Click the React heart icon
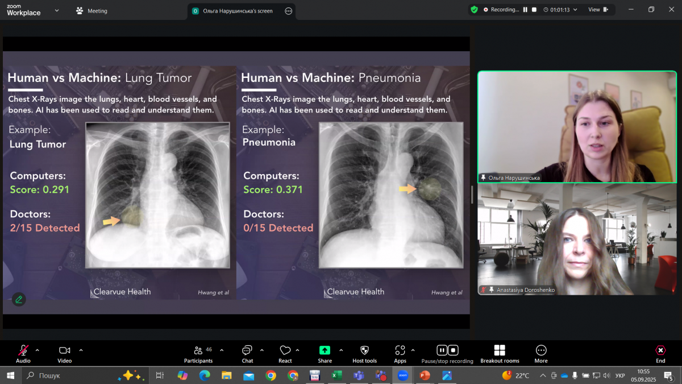The width and height of the screenshot is (682, 384). point(285,351)
